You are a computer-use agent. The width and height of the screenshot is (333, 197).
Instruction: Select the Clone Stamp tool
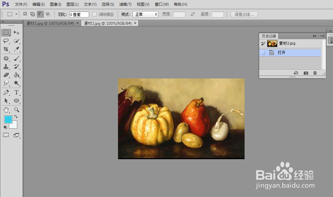[x=6, y=67]
